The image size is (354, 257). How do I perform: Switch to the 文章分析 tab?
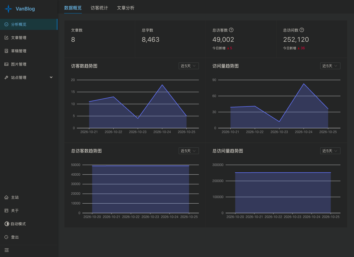pyautogui.click(x=126, y=8)
